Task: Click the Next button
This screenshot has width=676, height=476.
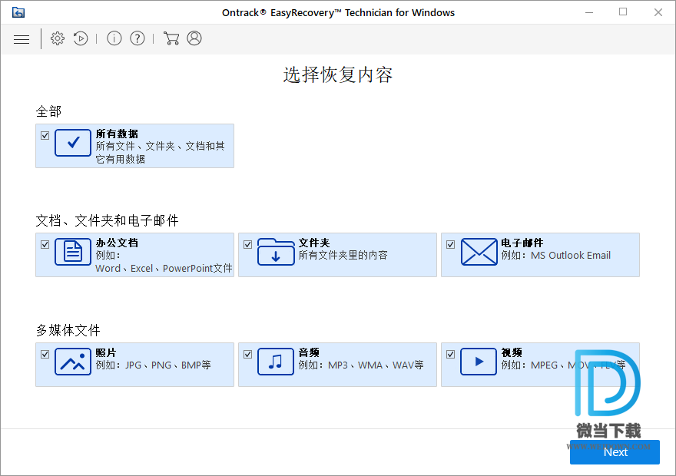Action: (x=615, y=452)
